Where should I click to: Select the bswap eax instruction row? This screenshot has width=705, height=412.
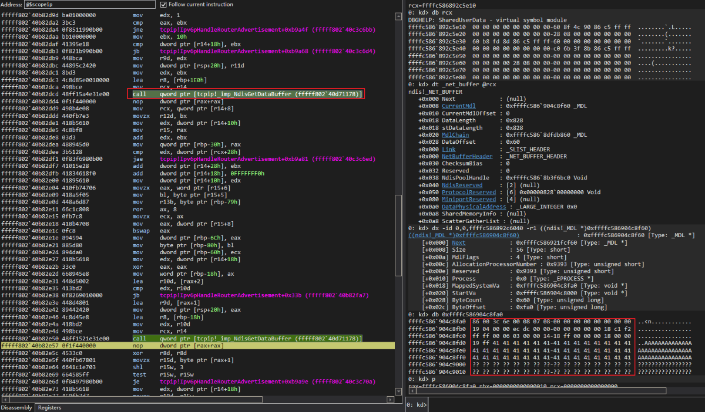pyautogui.click(x=197, y=231)
